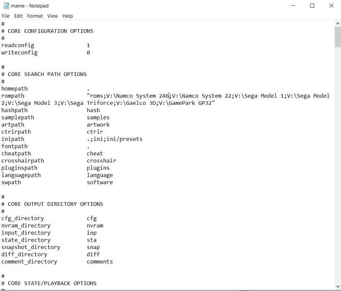341x291 pixels.
Task: Click the Notepad icon in the title bar
Action: (x=6, y=6)
